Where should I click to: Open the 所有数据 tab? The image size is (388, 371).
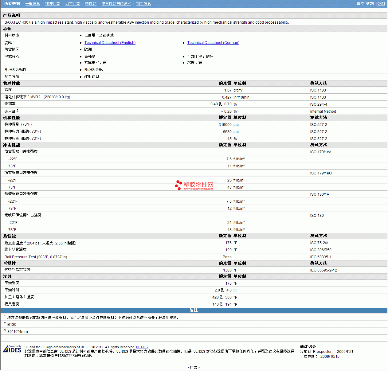[x=12, y=4]
